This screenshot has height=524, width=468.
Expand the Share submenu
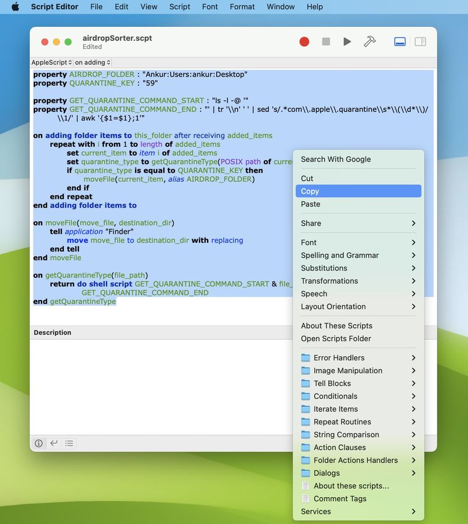point(359,223)
